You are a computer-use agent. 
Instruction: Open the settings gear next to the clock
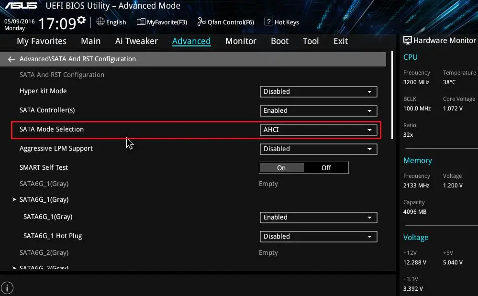[x=81, y=20]
